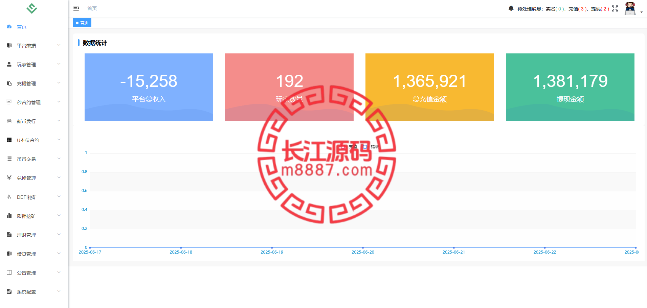Image resolution: width=647 pixels, height=308 pixels.
Task: Click the green logo at top-left
Action: click(32, 8)
